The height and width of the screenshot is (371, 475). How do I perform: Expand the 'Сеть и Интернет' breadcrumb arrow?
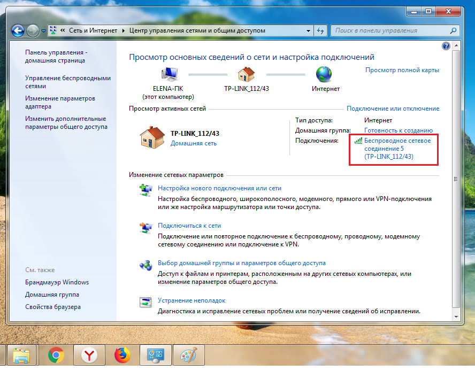(x=124, y=30)
